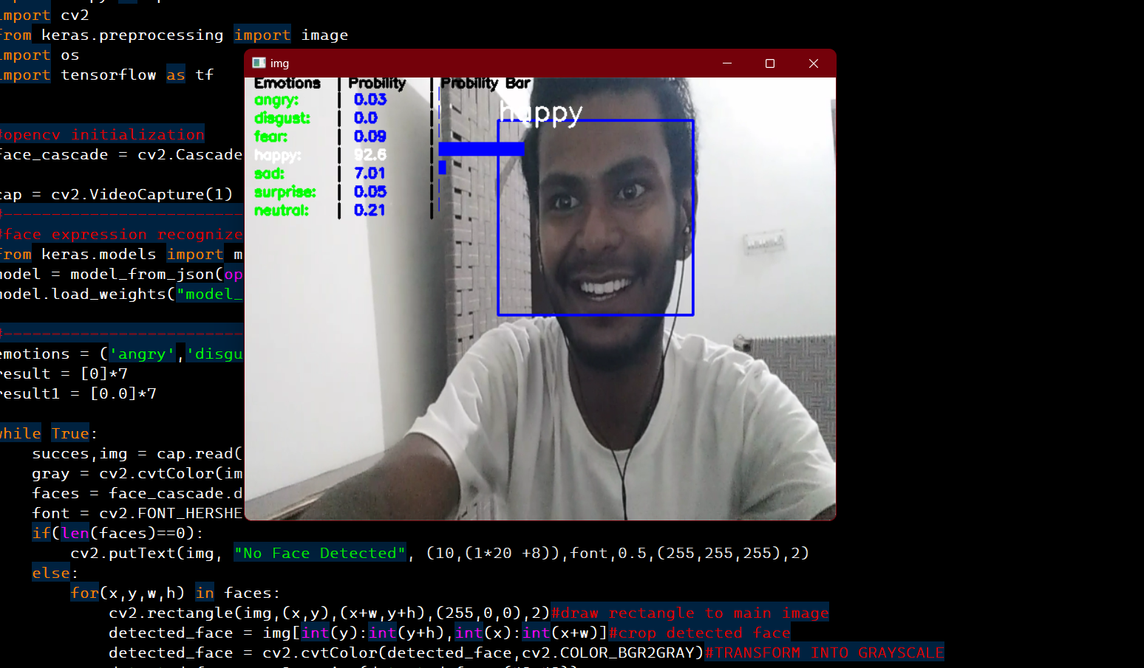Click the No Face Detected string literal
This screenshot has width=1144, height=668.
319,552
